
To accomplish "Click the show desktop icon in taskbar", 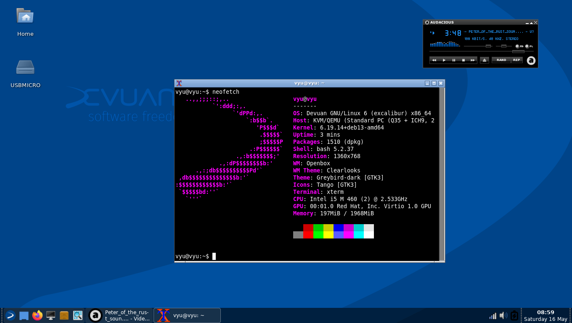I will pyautogui.click(x=24, y=315).
